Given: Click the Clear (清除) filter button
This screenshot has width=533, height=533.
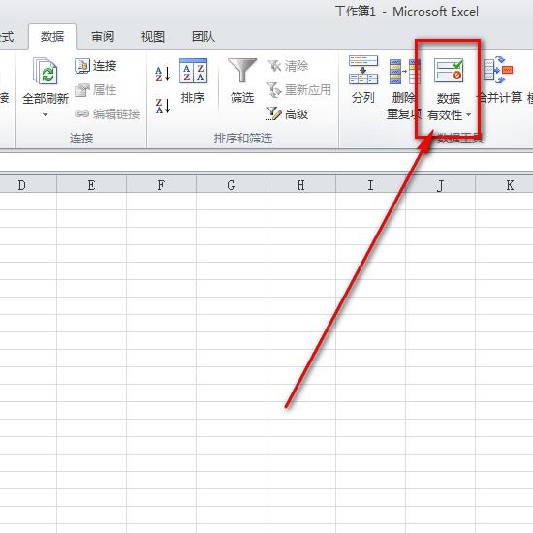Looking at the screenshot, I should [x=288, y=66].
